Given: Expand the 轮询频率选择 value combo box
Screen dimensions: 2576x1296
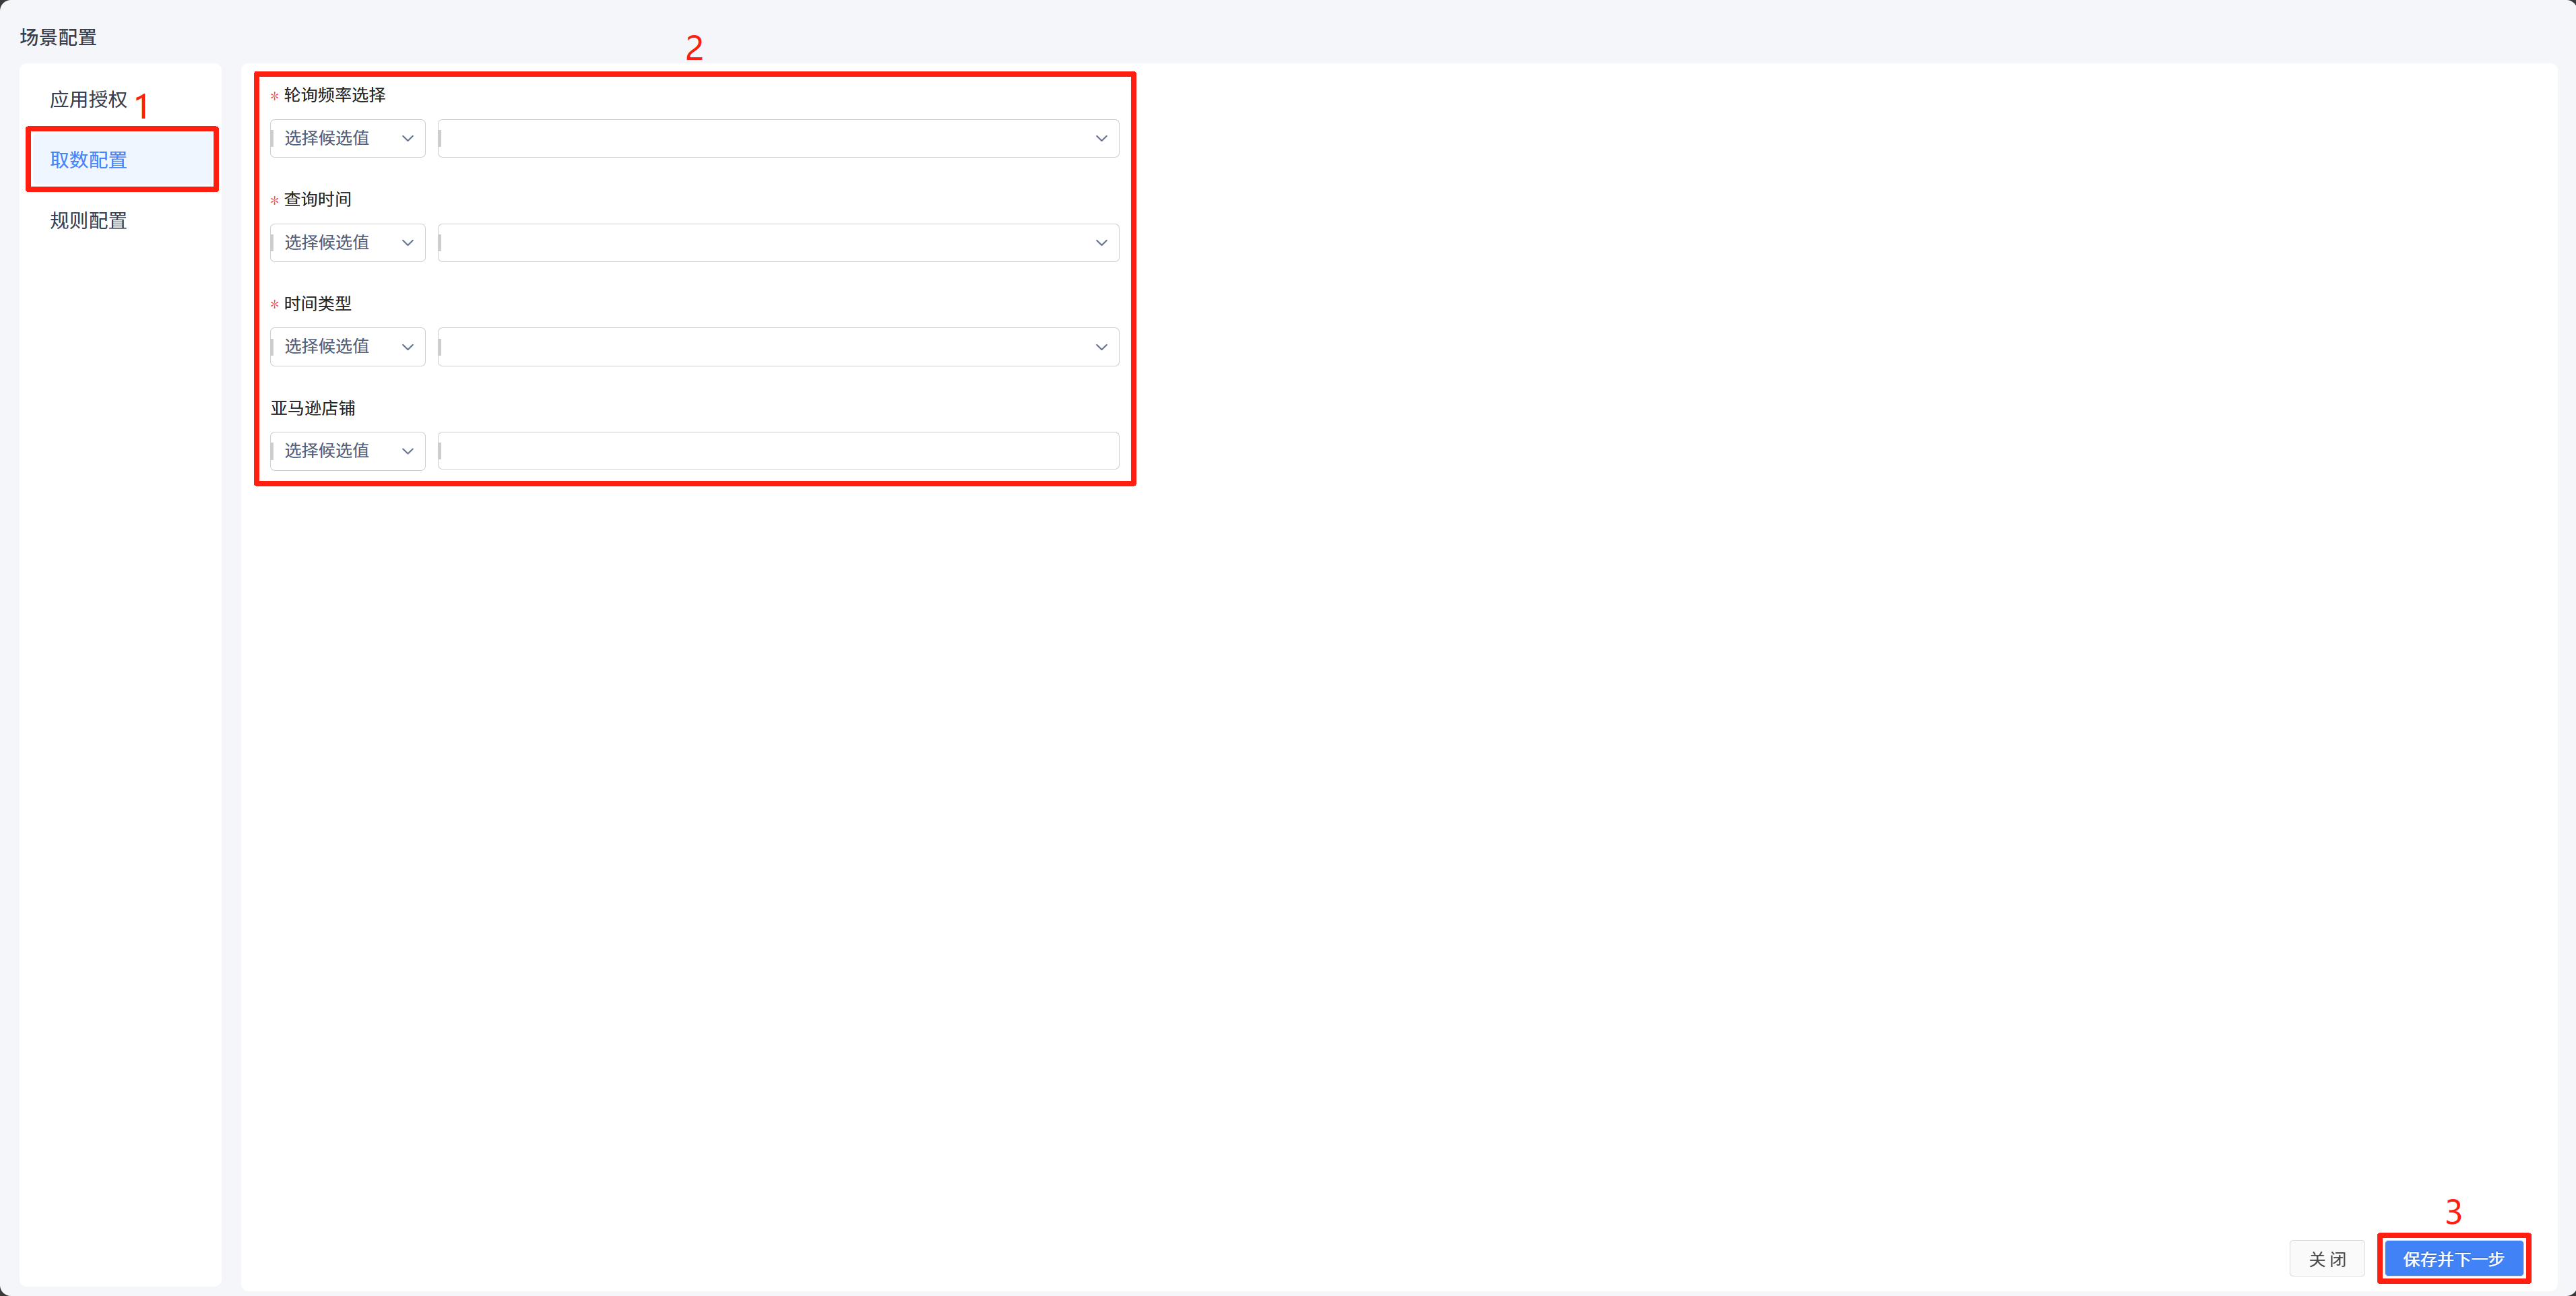Looking at the screenshot, I should click(x=778, y=138).
